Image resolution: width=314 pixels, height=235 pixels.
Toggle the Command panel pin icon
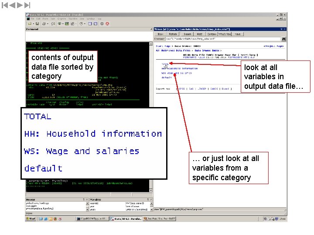tap(151, 29)
